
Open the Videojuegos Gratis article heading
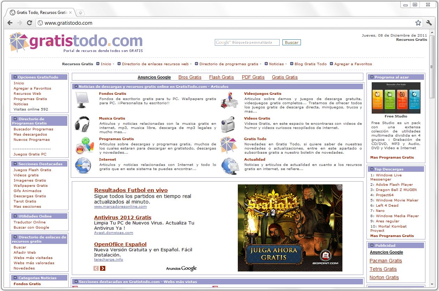(263, 94)
